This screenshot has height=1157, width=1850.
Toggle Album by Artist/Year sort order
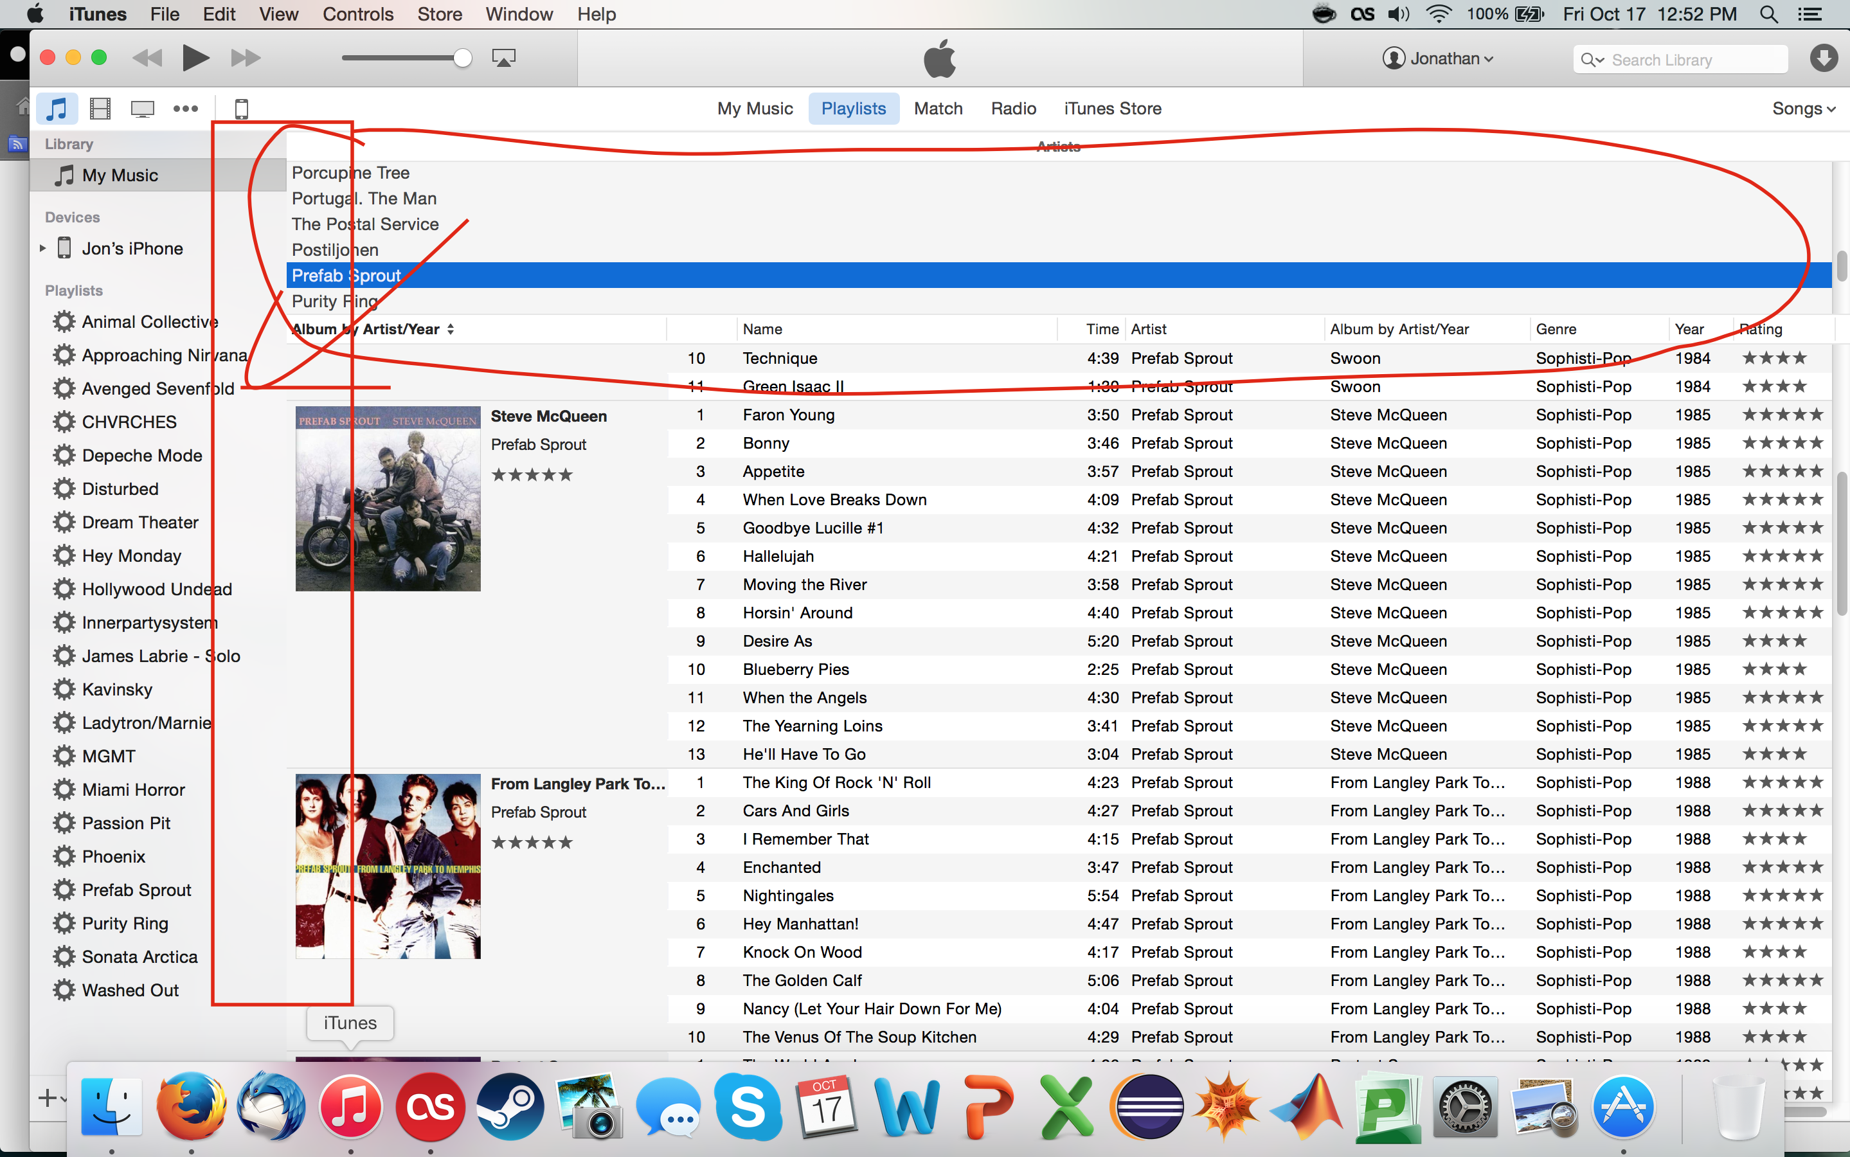[x=373, y=329]
